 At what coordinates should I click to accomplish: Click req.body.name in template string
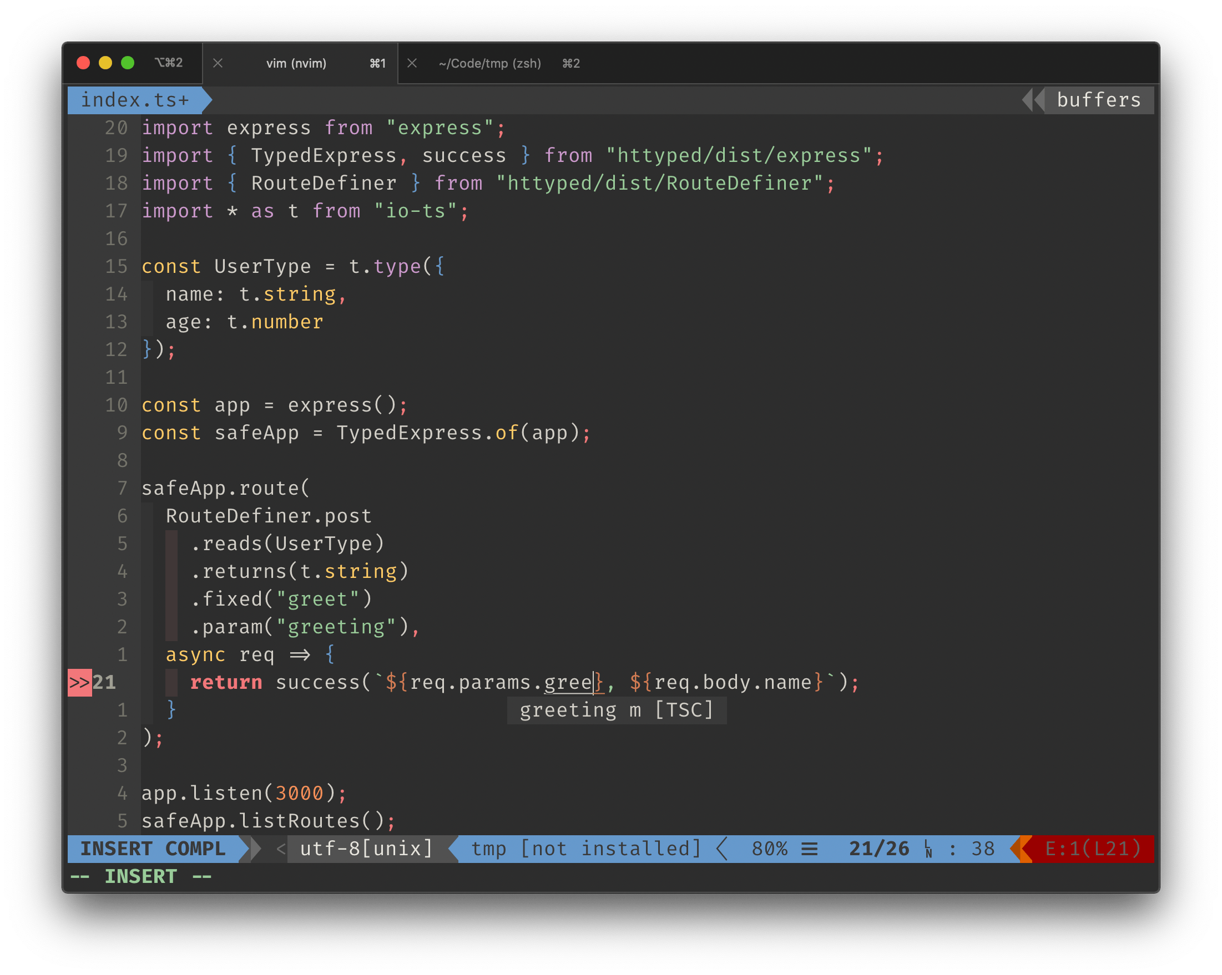pos(733,682)
